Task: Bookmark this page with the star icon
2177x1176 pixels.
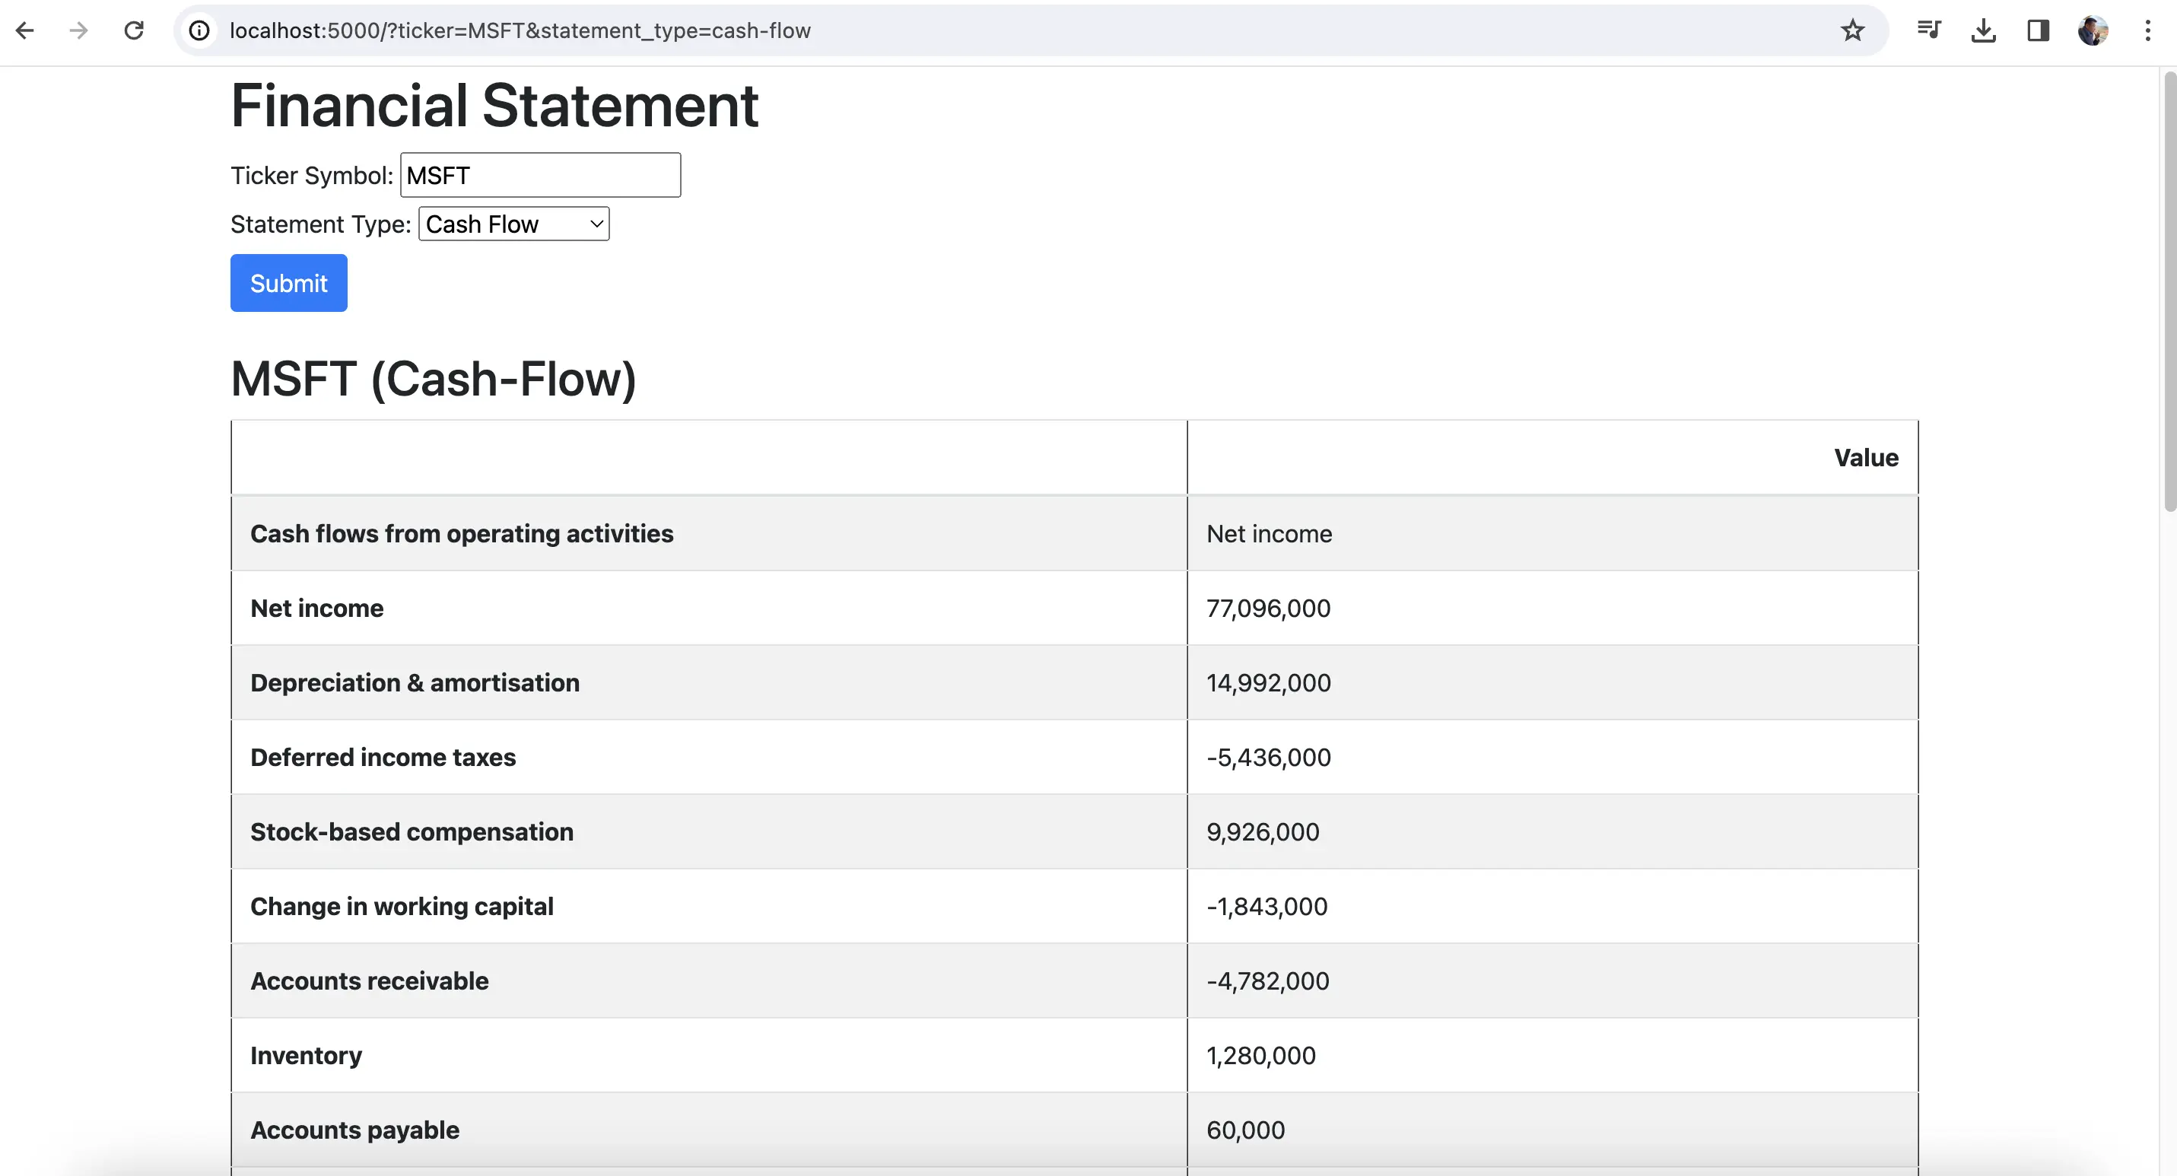Action: pos(1852,31)
